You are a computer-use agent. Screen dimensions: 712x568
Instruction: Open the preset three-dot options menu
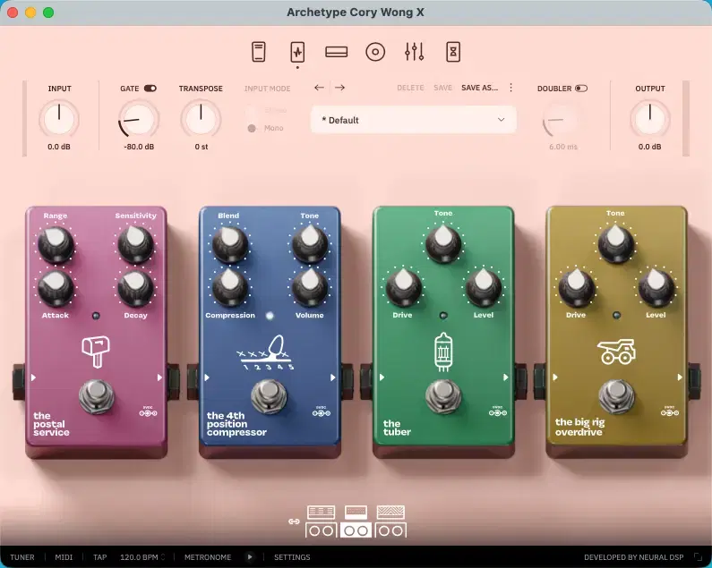[511, 88]
